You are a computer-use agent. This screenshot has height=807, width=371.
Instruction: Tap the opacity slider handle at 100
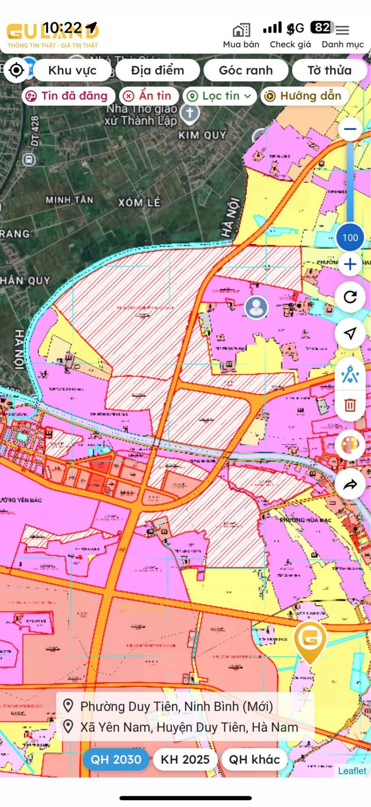pos(350,238)
